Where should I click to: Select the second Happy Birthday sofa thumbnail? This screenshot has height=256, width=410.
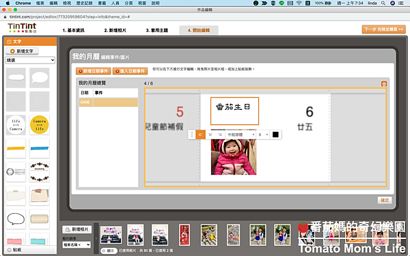pos(135,235)
